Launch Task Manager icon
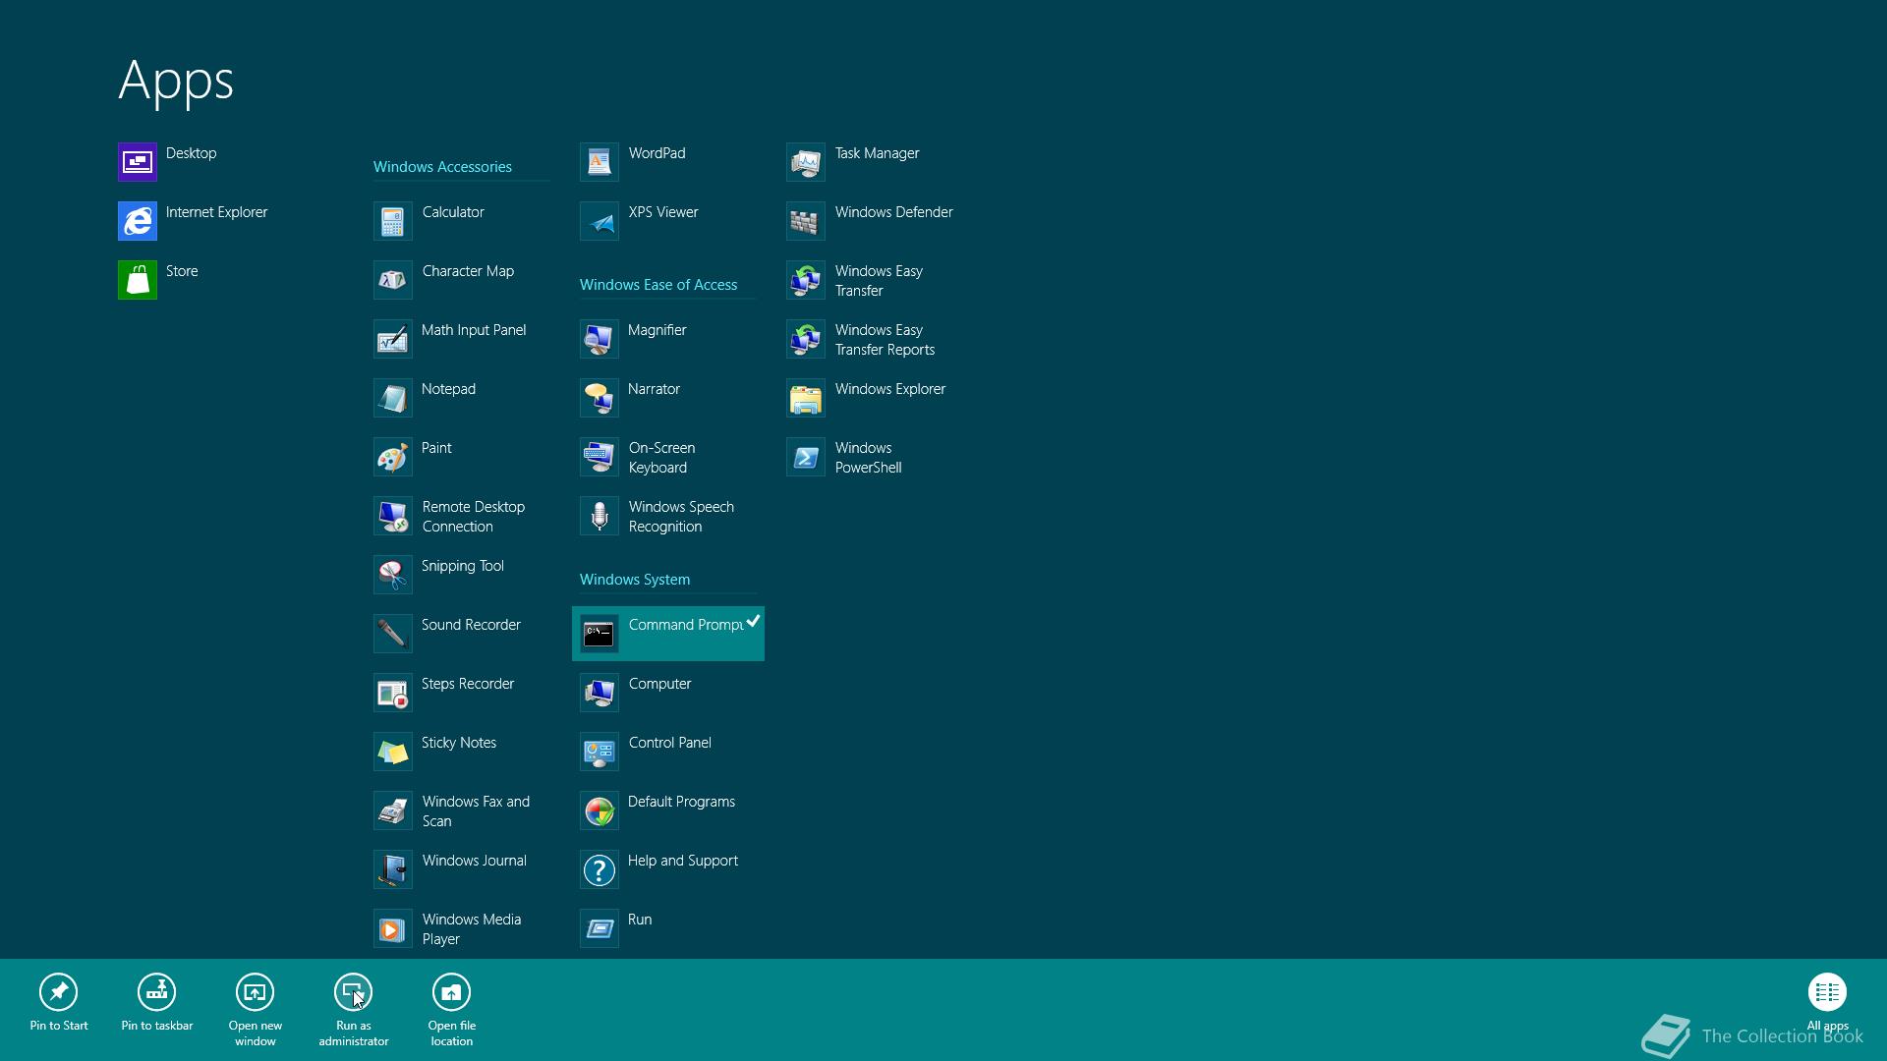This screenshot has width=1887, height=1061. click(806, 162)
